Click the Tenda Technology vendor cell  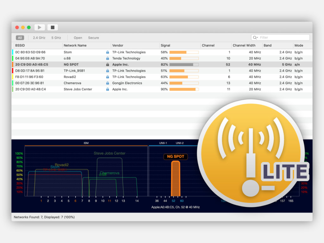pyautogui.click(x=126, y=58)
